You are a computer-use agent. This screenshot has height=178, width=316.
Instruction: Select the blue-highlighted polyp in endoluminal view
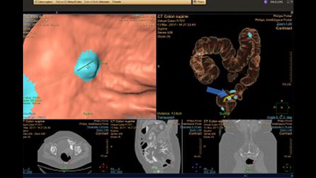click(87, 66)
